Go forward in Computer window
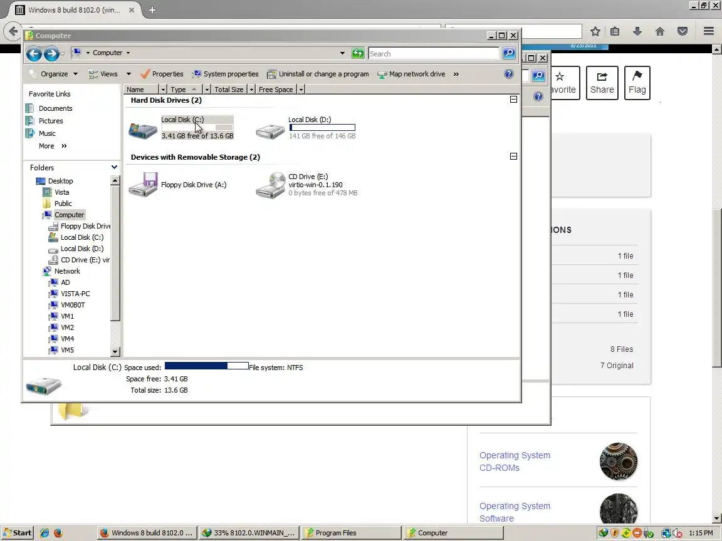Image resolution: width=722 pixels, height=541 pixels. [51, 53]
